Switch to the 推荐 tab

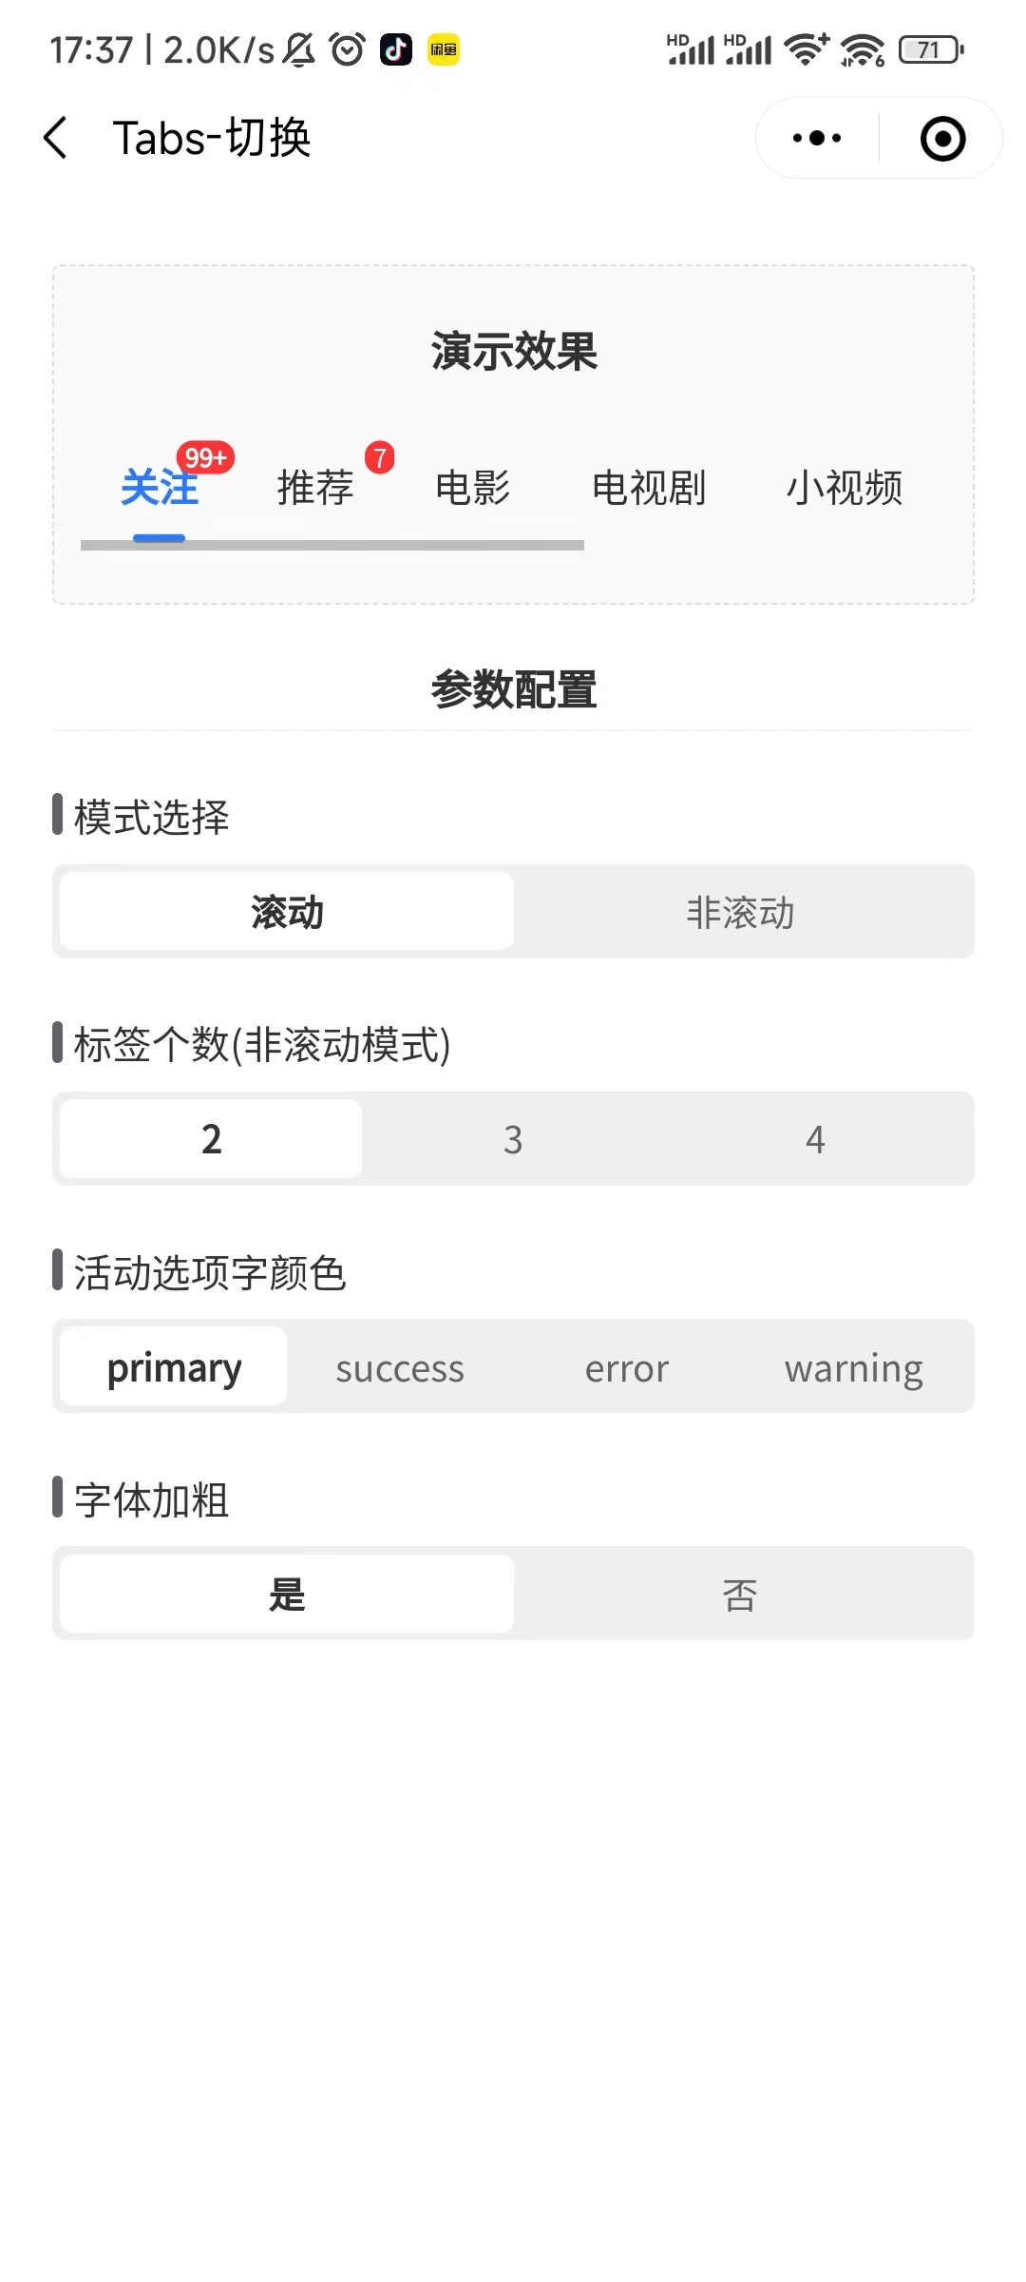313,487
